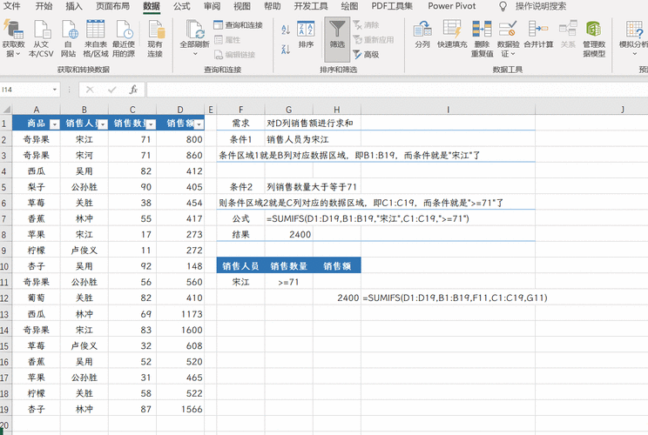Select column I header

click(448, 110)
